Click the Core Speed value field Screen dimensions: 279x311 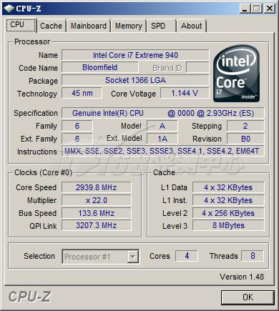pyautogui.click(x=97, y=187)
